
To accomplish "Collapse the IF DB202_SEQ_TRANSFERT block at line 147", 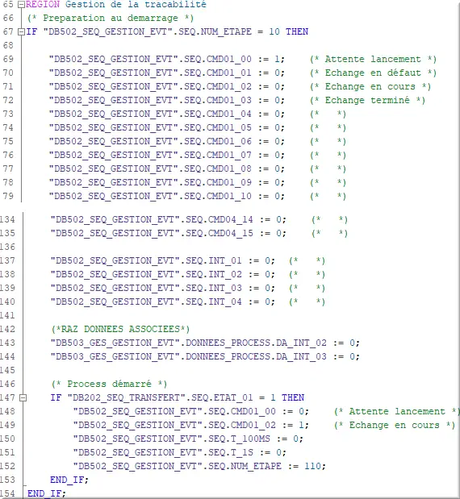I will 23,397.
